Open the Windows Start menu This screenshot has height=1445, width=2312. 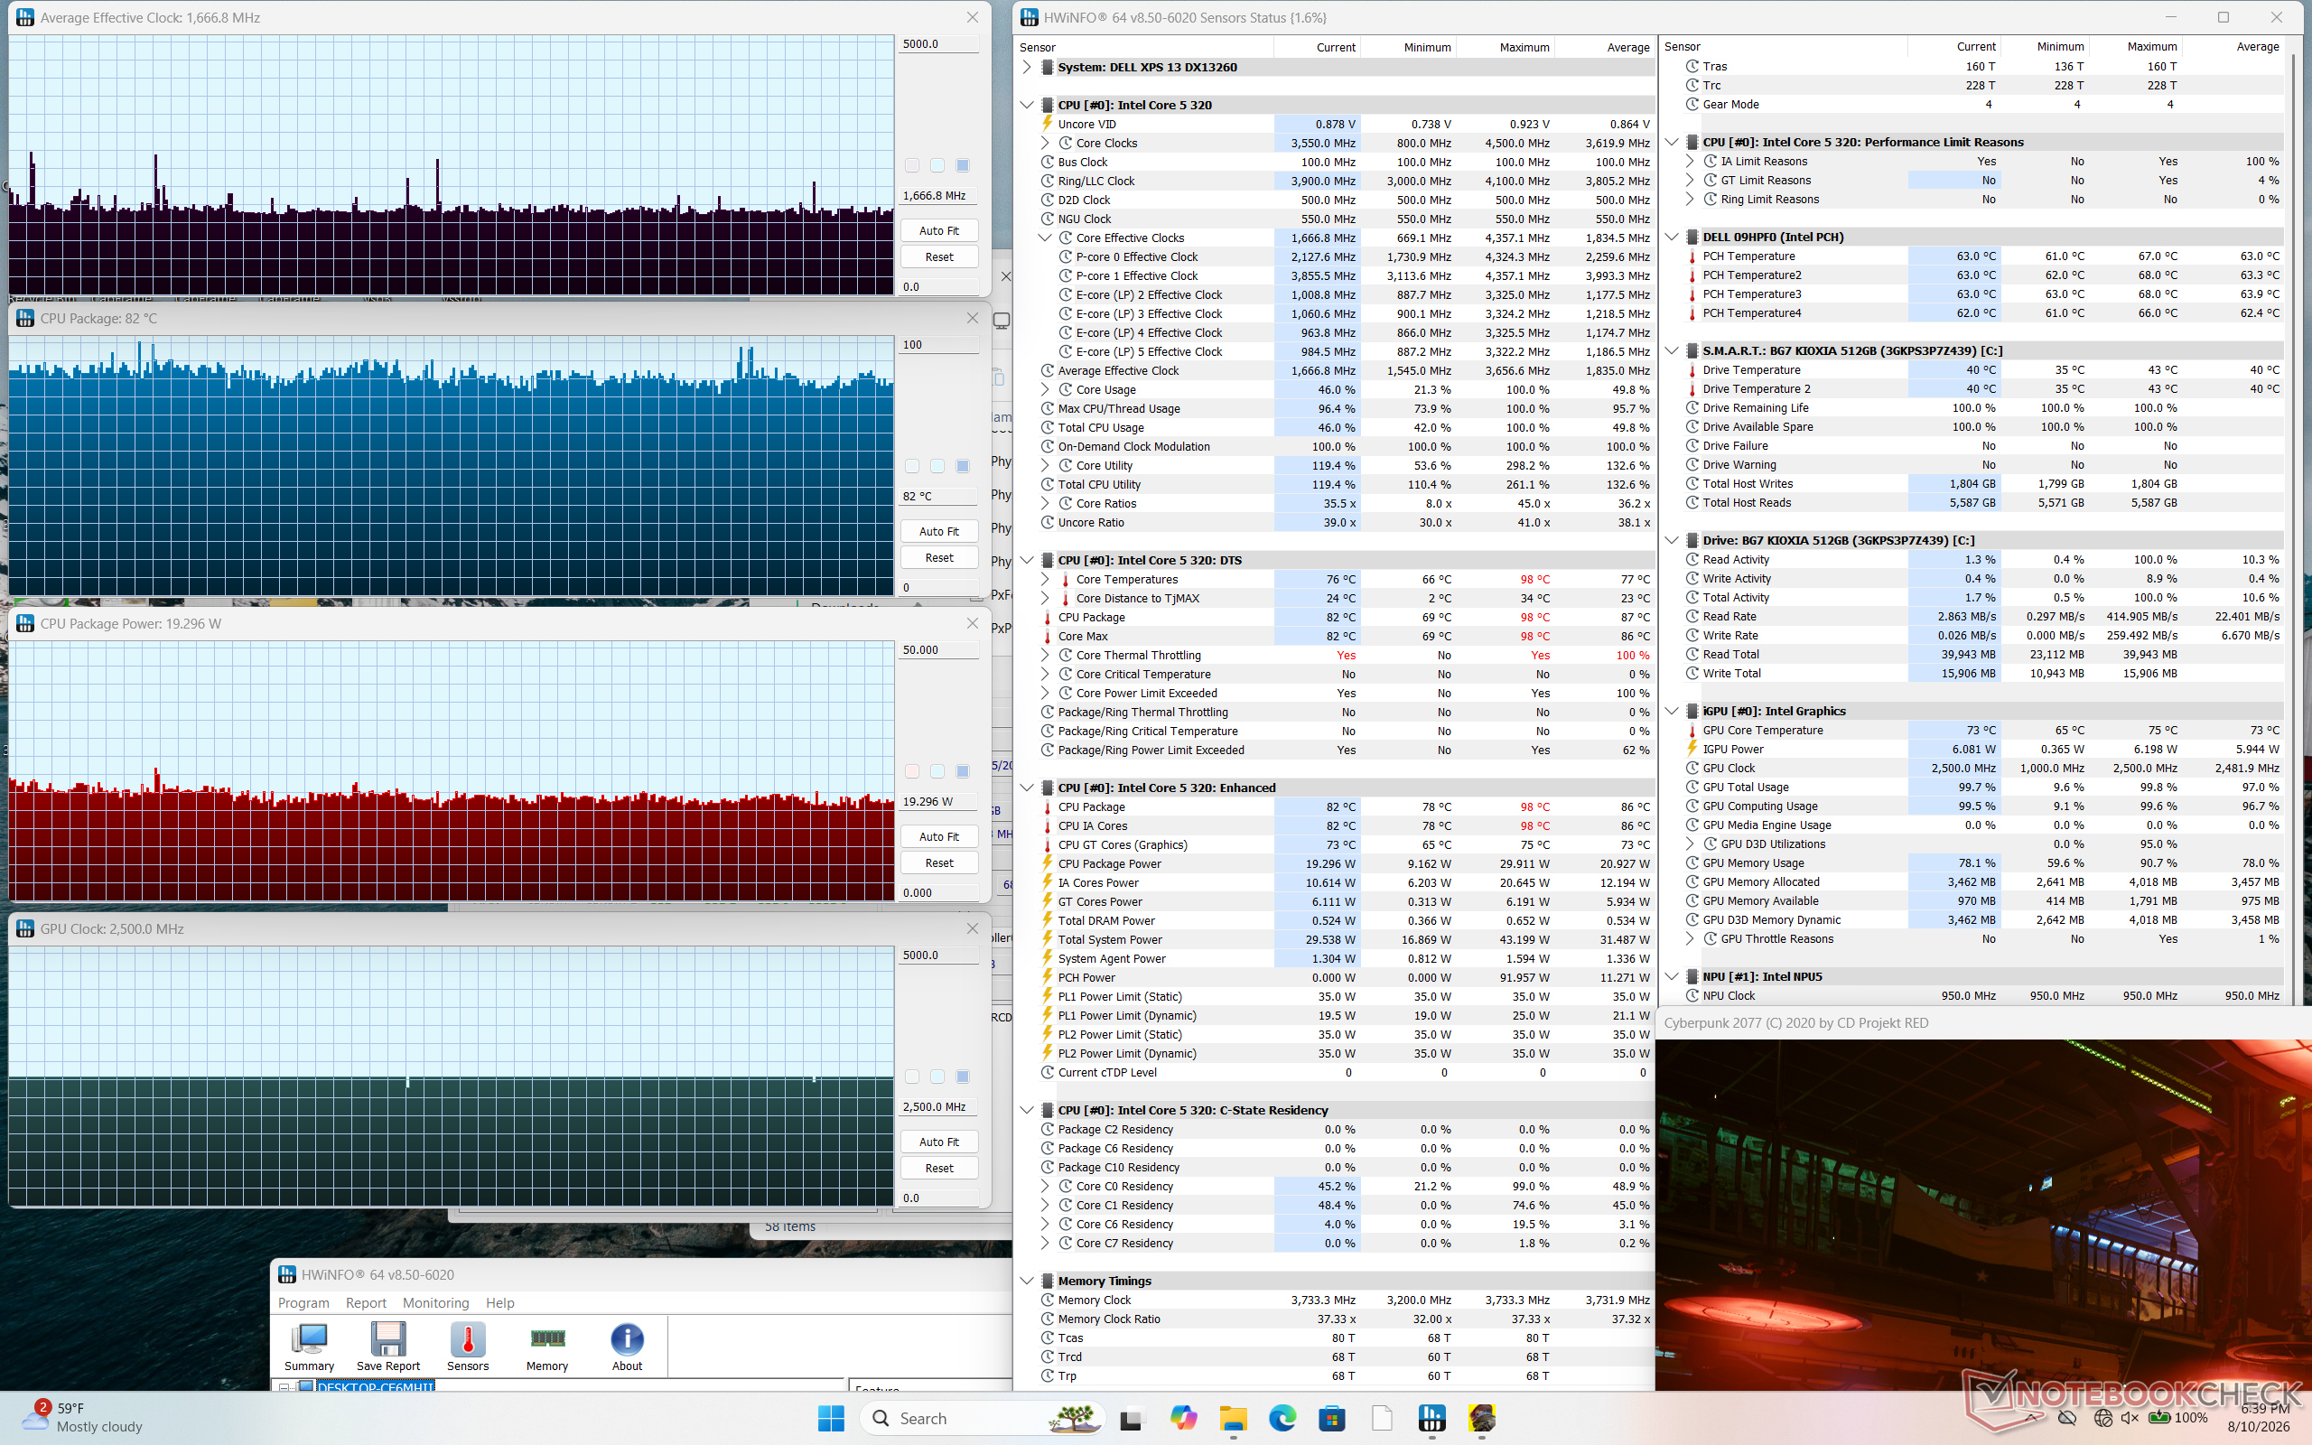point(831,1418)
